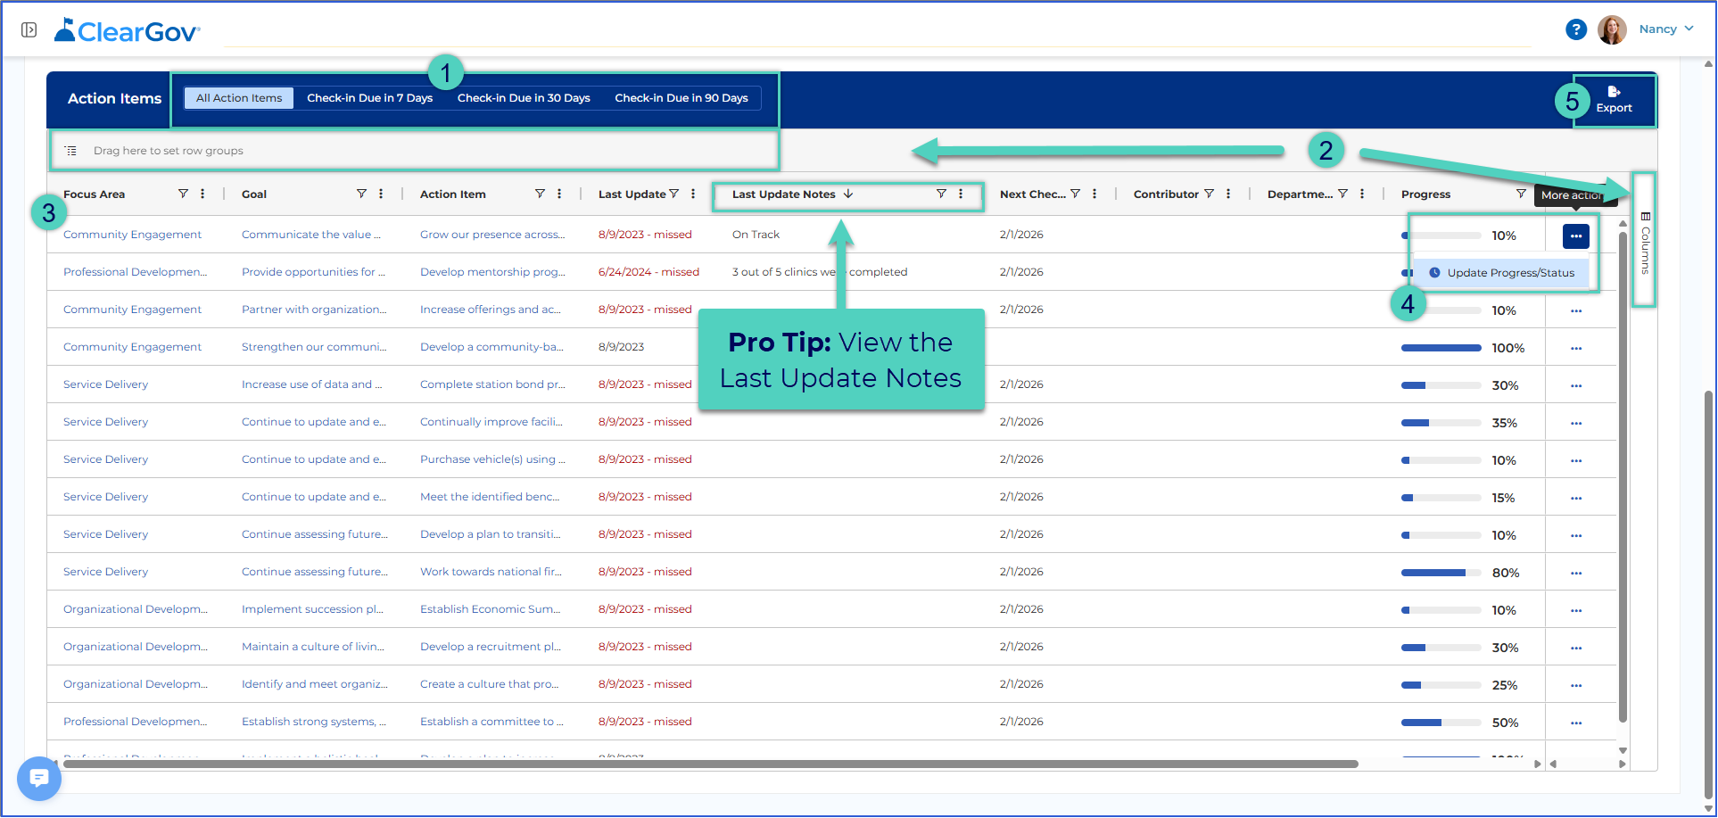Open more actions for Develop a plan to transition row
Screen dimensions: 1718x818
pyautogui.click(x=1576, y=536)
